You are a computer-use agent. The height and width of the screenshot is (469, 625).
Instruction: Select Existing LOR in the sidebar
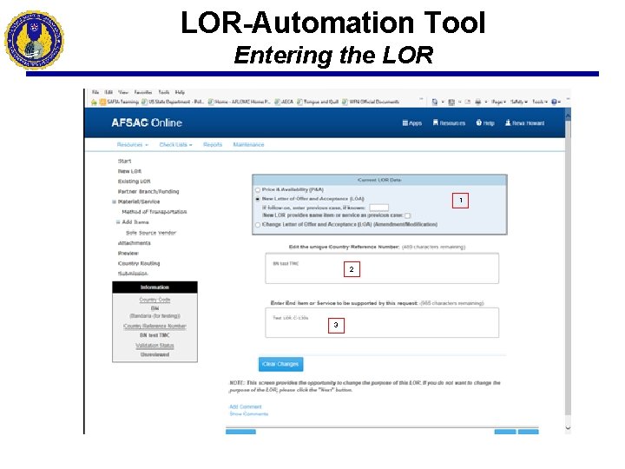click(x=134, y=181)
